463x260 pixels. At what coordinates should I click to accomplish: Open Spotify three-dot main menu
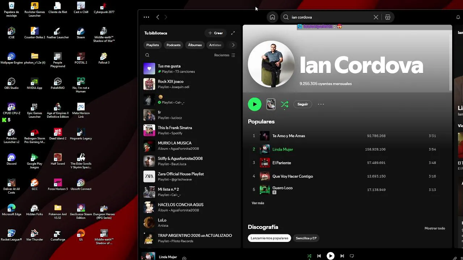pos(146,17)
